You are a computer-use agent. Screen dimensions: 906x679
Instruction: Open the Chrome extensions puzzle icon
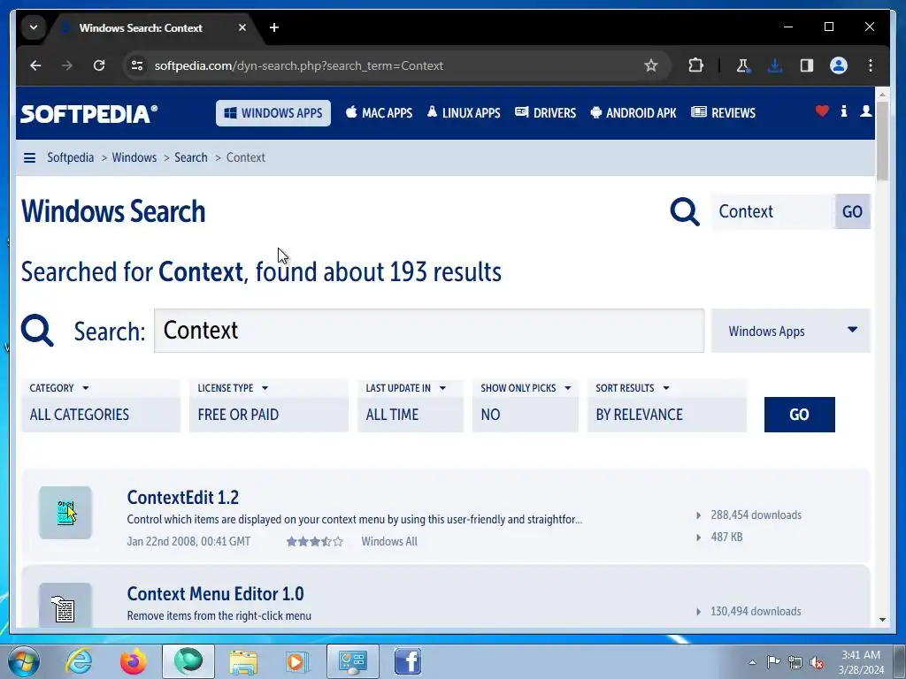pos(695,65)
